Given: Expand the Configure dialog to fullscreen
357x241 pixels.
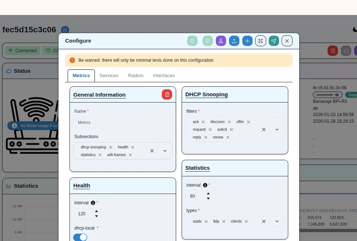Looking at the screenshot, I should point(260,41).
